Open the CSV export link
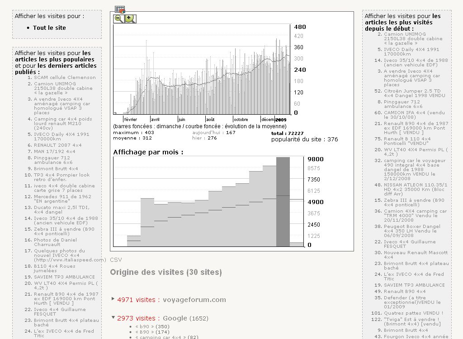 tap(116, 260)
